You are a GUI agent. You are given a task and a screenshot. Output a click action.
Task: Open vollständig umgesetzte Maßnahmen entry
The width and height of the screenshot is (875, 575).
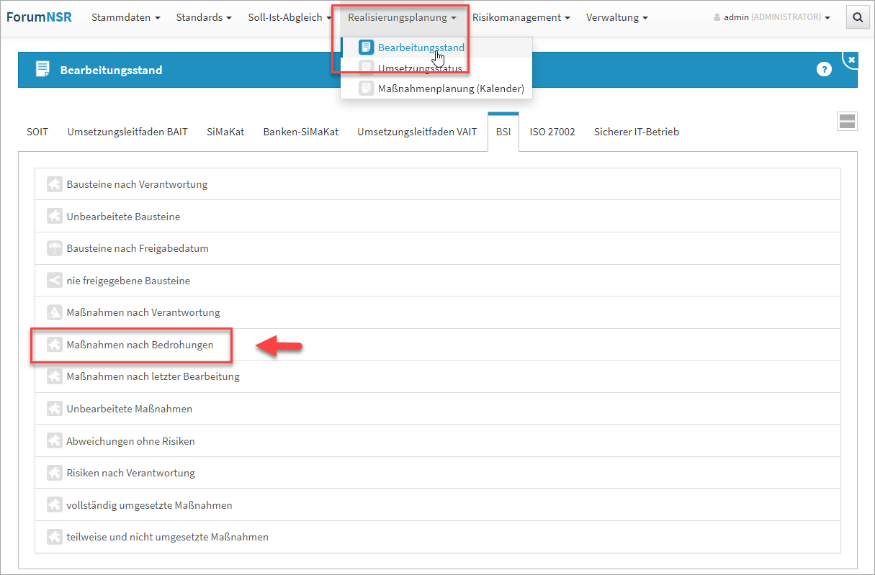click(x=149, y=505)
